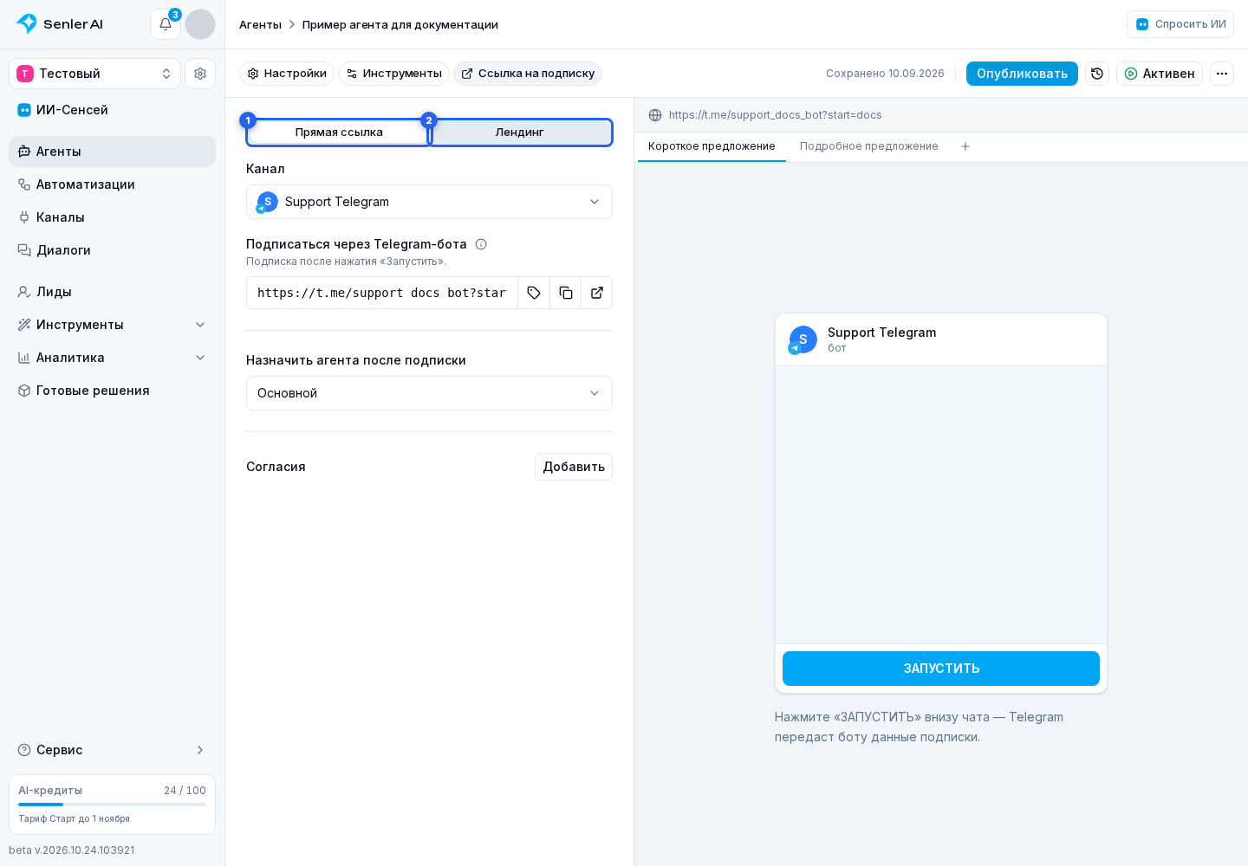The width and height of the screenshot is (1248, 866).
Task: Show info about Telegram-bot subscription
Action: pyautogui.click(x=481, y=244)
